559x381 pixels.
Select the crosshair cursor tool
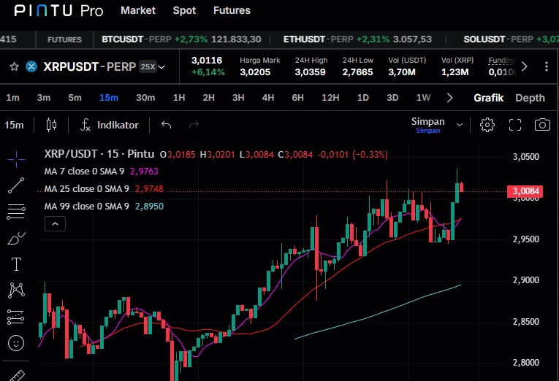(x=16, y=159)
